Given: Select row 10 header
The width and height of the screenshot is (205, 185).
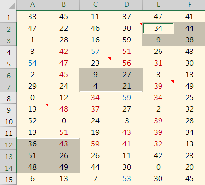Looking at the screenshot, I should coord(9,121).
